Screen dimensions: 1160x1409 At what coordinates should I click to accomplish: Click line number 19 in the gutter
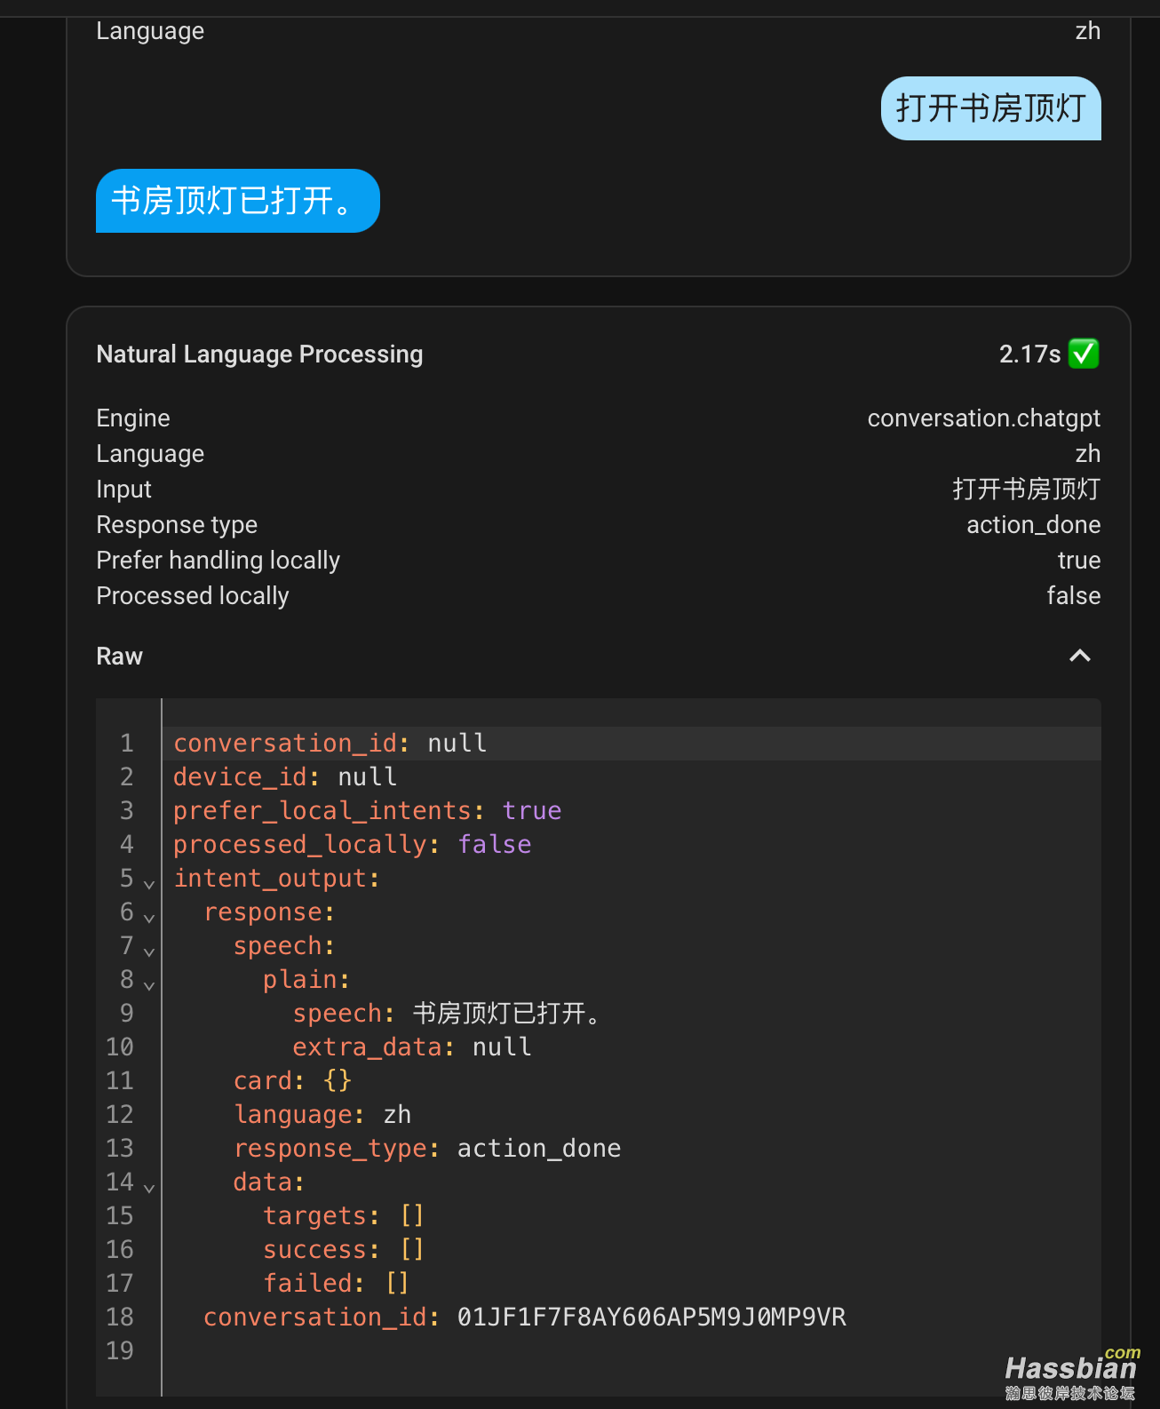(120, 1350)
